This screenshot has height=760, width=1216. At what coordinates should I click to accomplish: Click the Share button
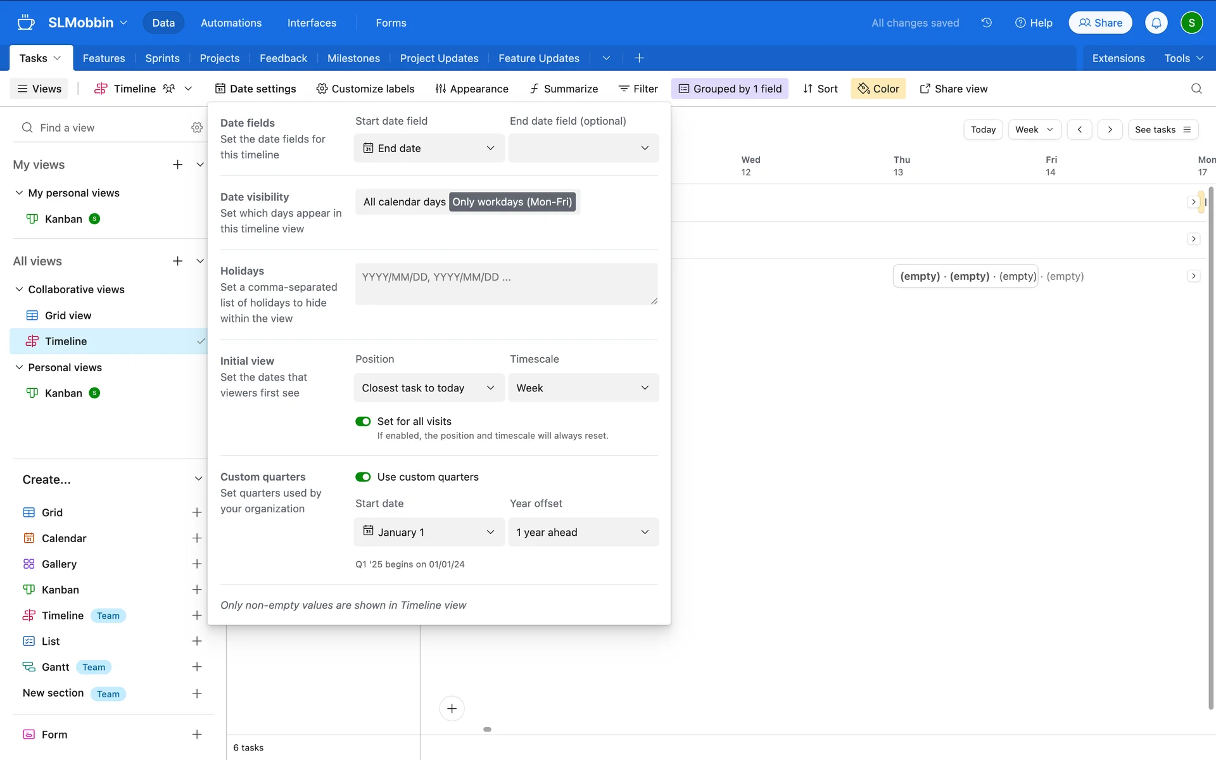[1100, 23]
